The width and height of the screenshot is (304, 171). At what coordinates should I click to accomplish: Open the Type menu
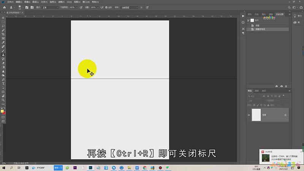click(44, 2)
